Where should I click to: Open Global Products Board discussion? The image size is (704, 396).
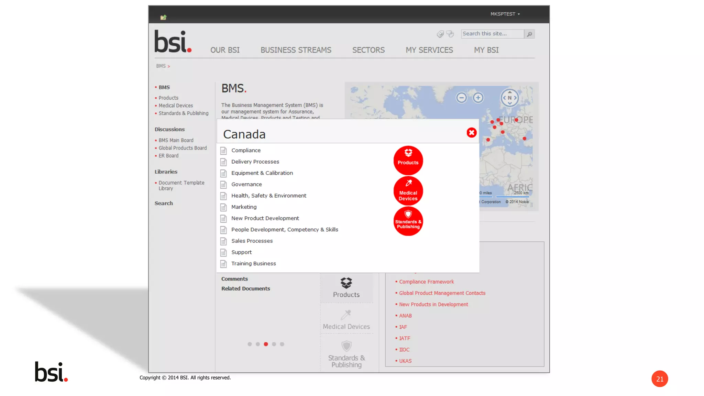coord(183,148)
